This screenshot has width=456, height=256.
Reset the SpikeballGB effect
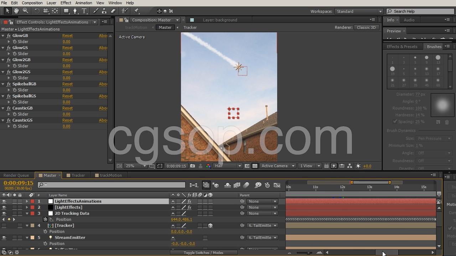(67, 84)
